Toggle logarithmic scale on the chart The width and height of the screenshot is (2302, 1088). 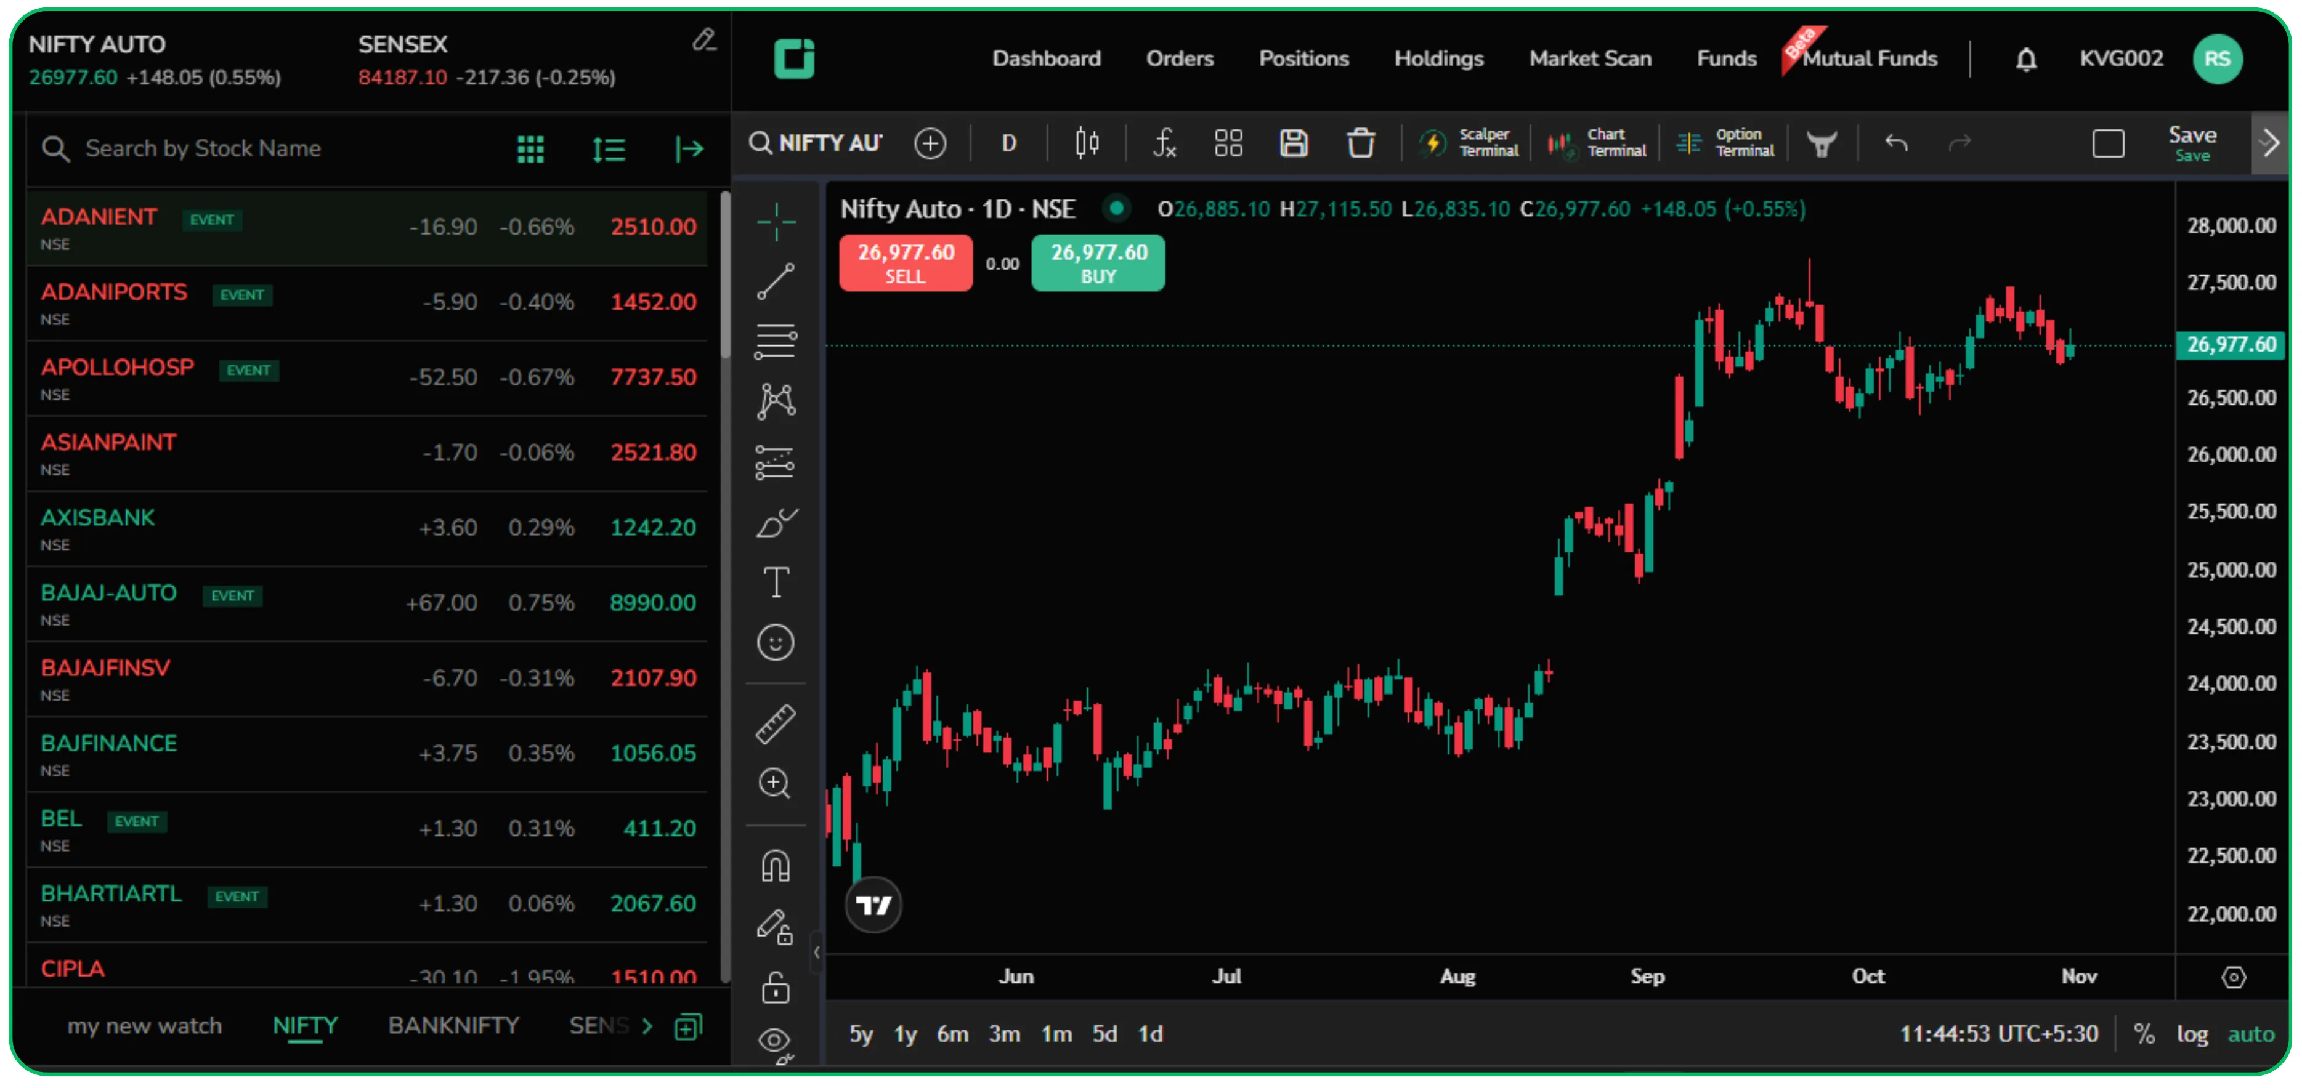click(2193, 1034)
